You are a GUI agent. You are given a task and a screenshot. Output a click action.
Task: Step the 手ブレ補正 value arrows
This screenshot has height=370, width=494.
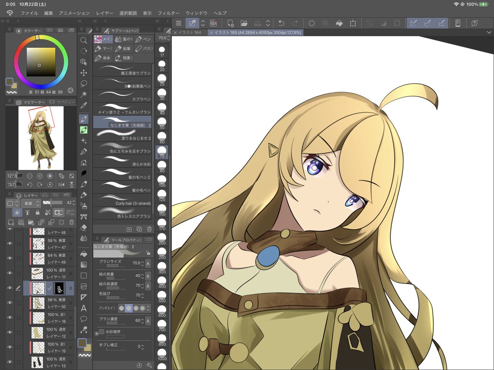pos(142,347)
